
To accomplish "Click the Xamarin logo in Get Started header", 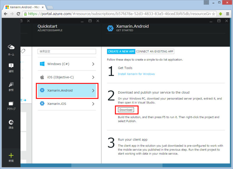I will (110, 28).
